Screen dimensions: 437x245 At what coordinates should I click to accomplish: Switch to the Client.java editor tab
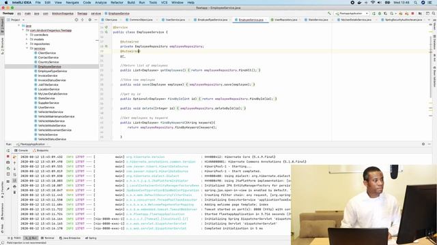tap(111, 20)
